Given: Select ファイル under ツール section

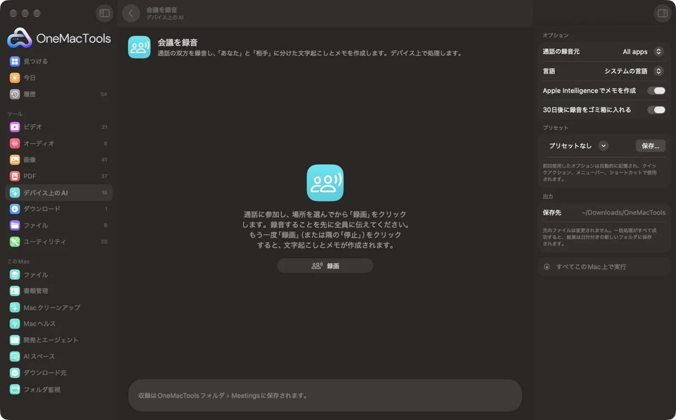Looking at the screenshot, I should pyautogui.click(x=59, y=225).
